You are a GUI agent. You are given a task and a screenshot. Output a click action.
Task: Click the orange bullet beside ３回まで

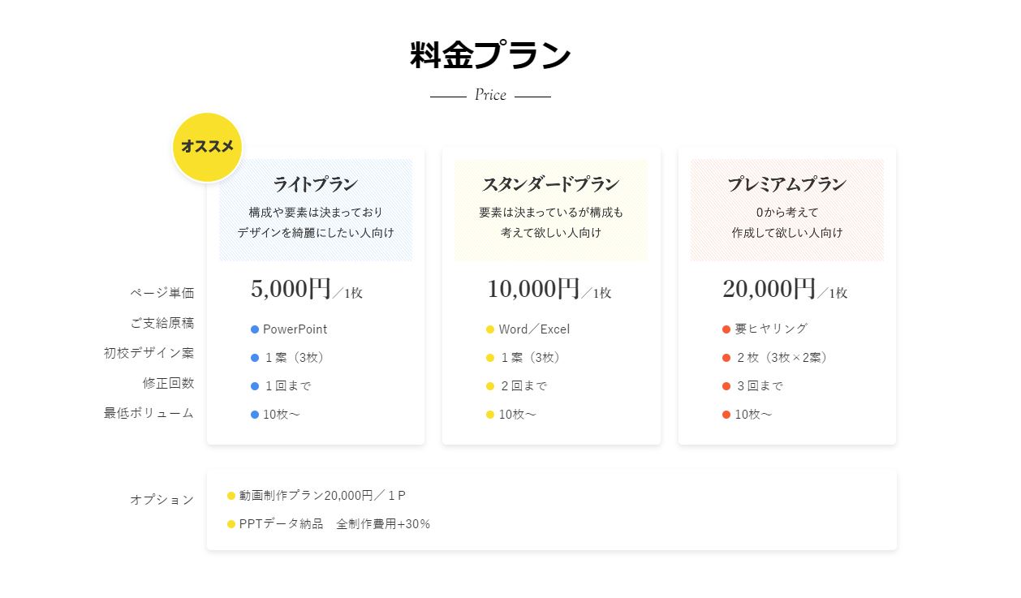pos(726,386)
